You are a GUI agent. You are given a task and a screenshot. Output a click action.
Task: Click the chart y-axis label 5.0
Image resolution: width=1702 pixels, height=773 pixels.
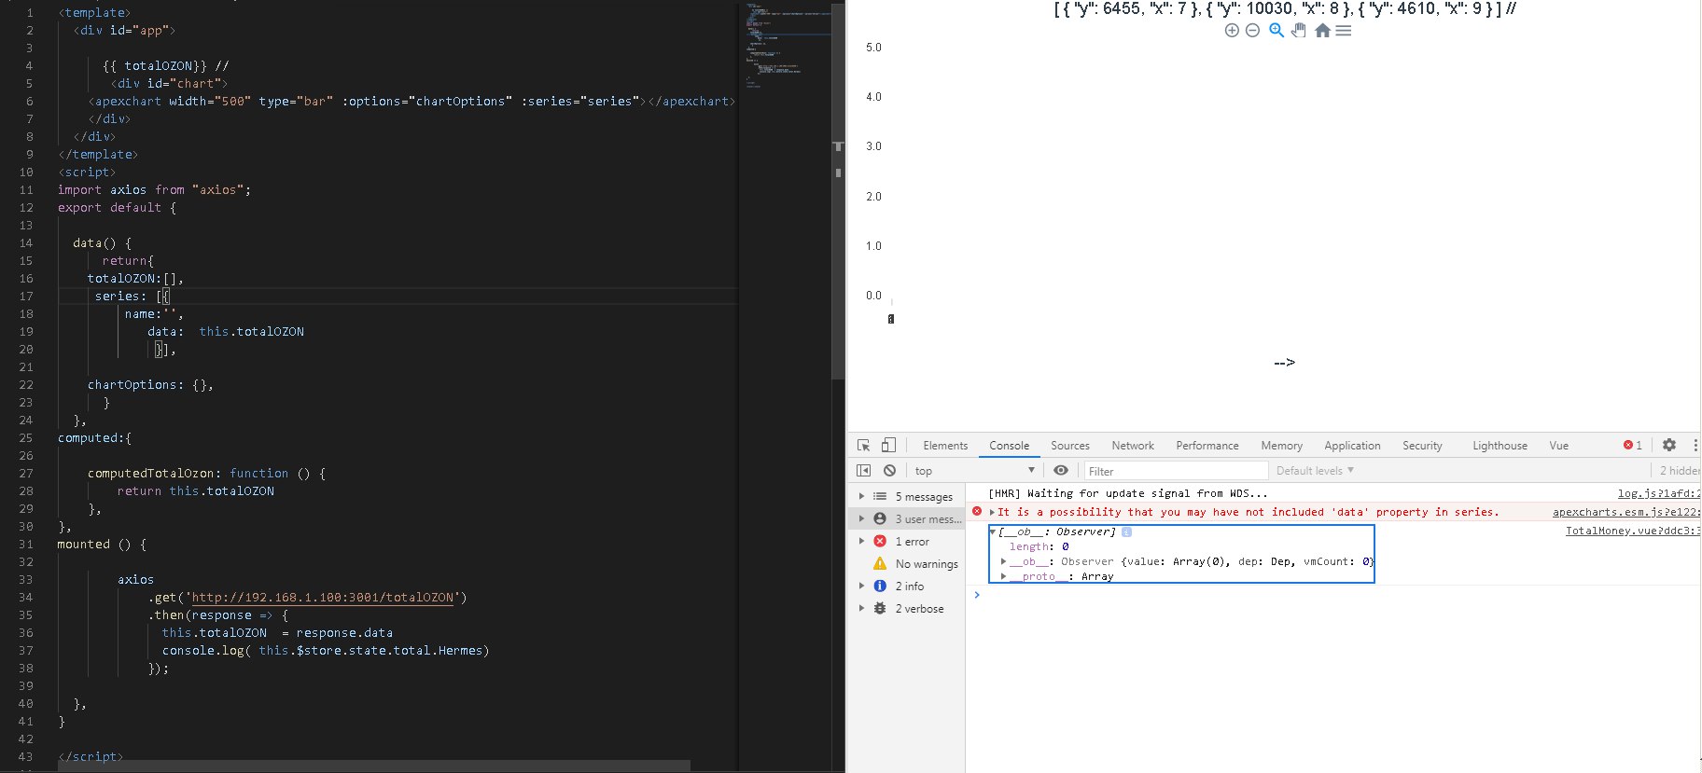873,48
